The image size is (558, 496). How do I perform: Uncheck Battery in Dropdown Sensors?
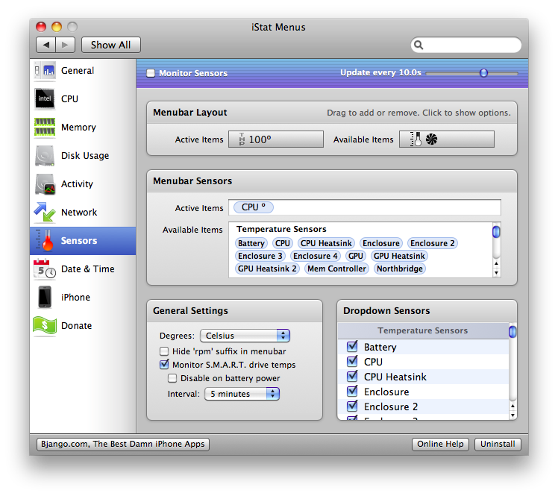[352, 347]
